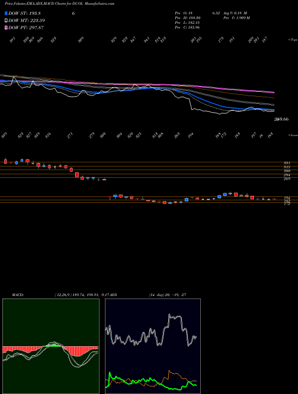The height and width of the screenshot is (394, 298).
Task: Click the 315 price level label
Action: pyautogui.click(x=287, y=167)
